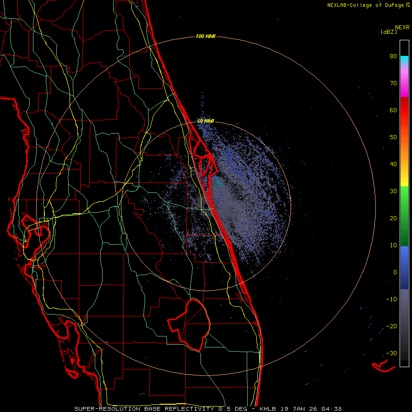
Task: Click the cyan top band of the color scale
Action: pos(404,60)
